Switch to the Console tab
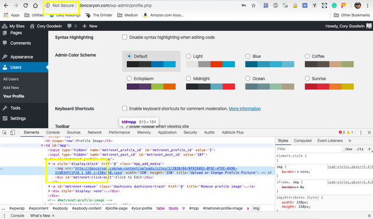 tap(53, 133)
